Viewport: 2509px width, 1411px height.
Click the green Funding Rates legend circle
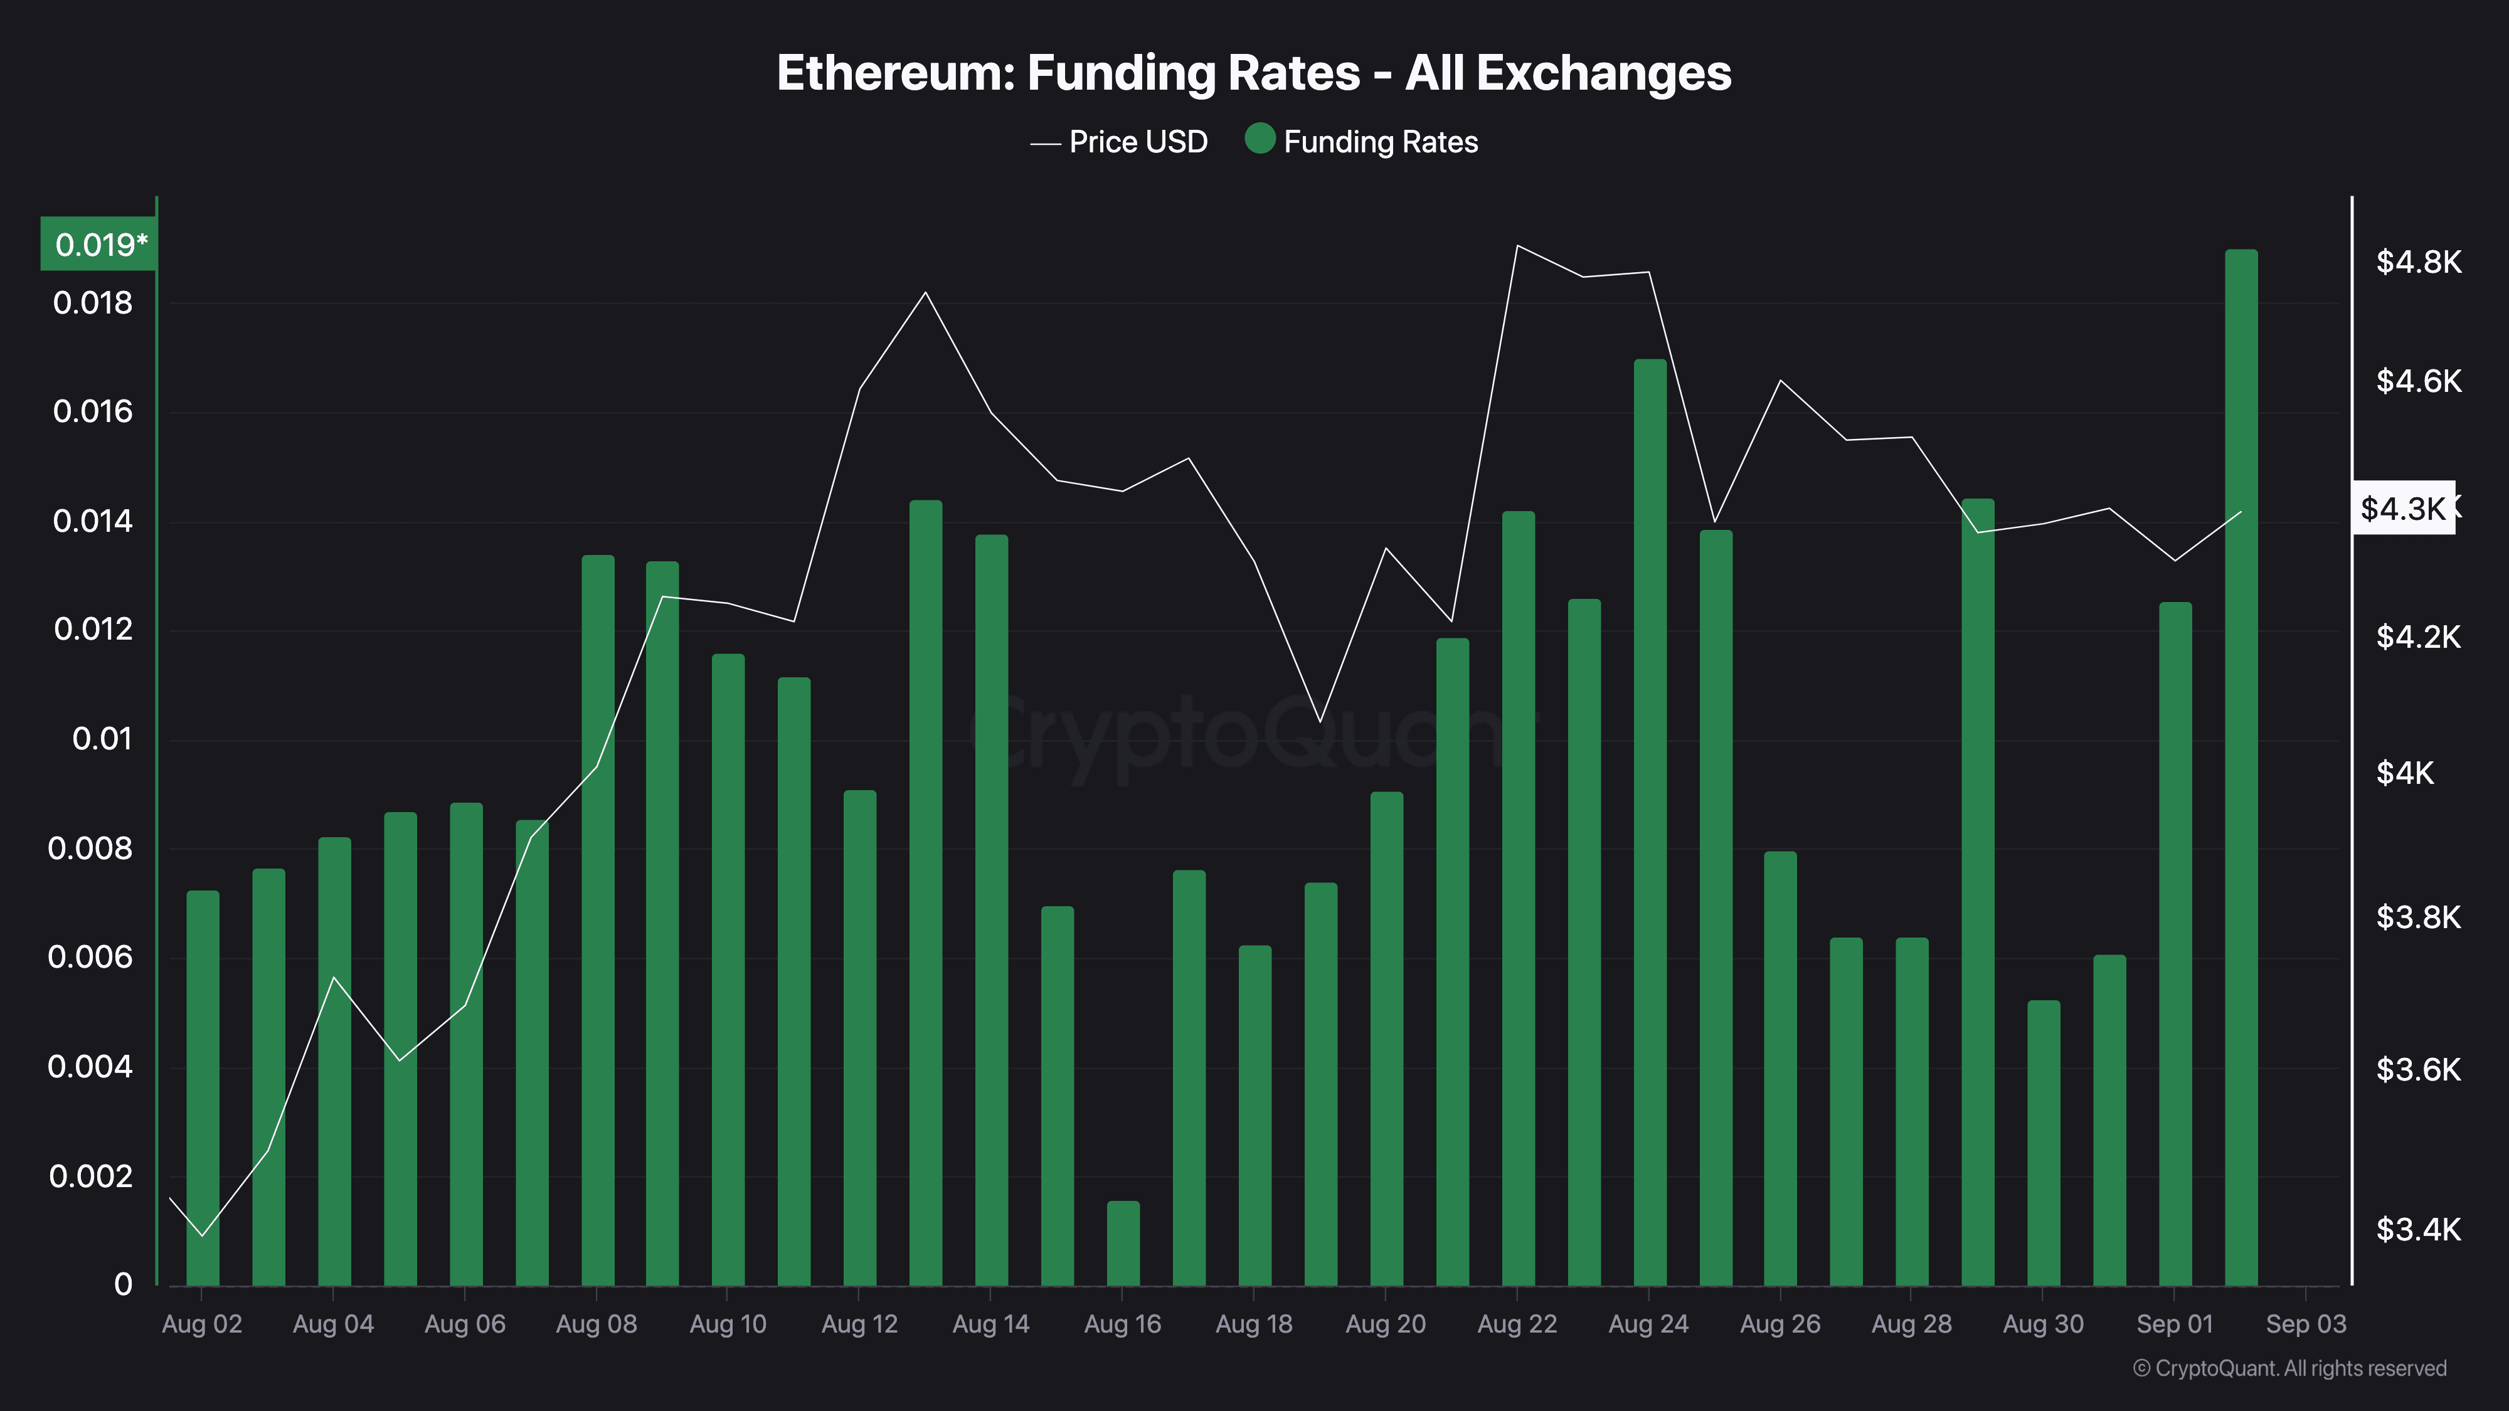tap(1260, 139)
